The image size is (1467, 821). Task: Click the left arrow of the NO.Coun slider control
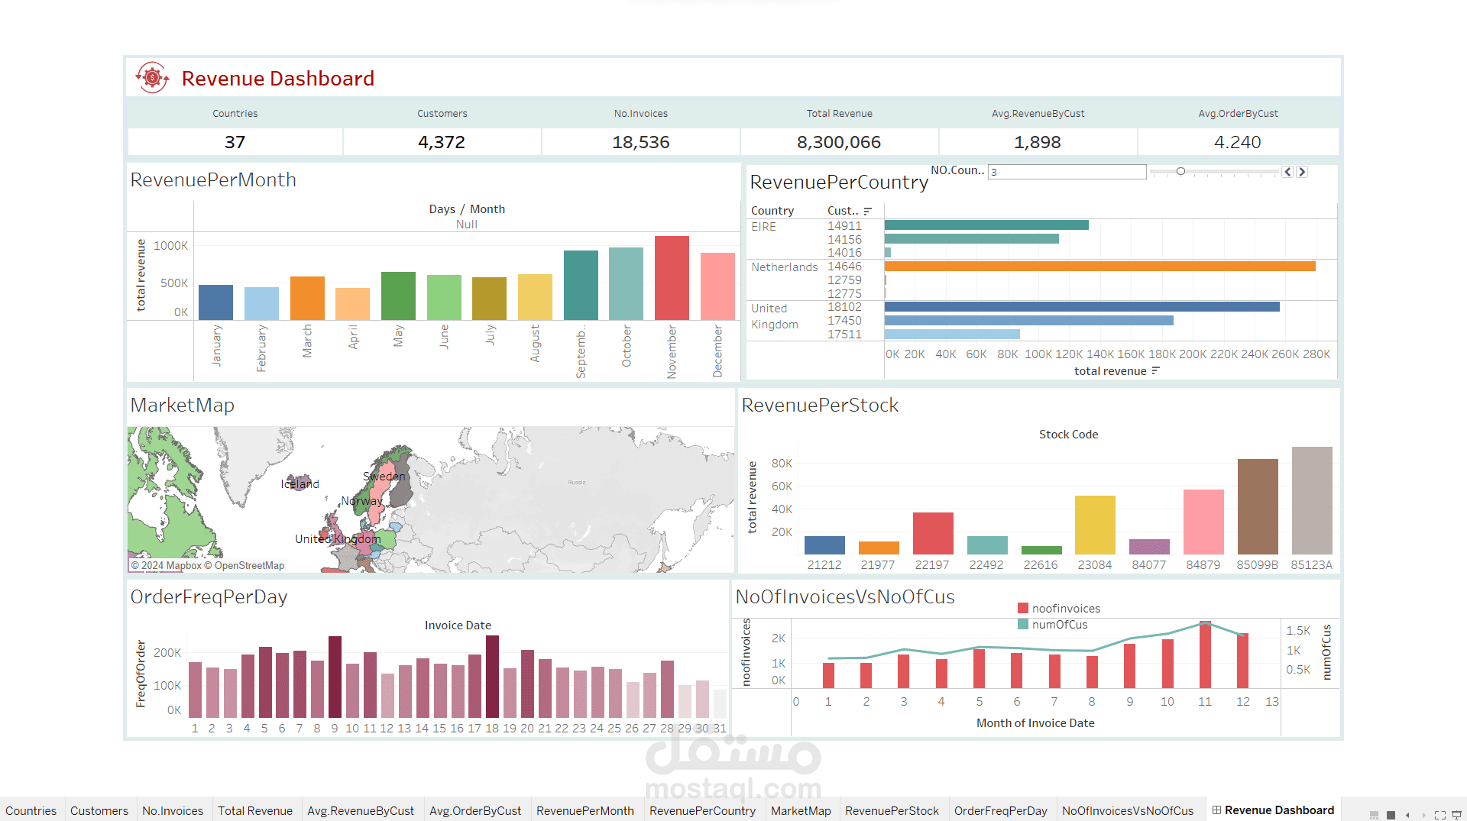tap(1287, 172)
